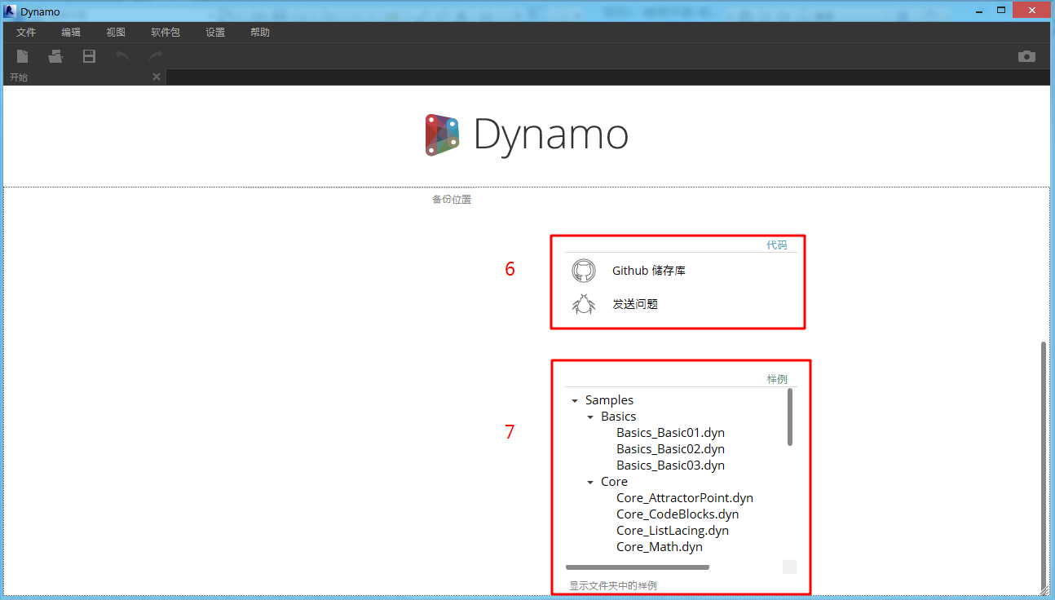This screenshot has width=1055, height=600.
Task: Open the 文件 menu
Action: point(26,33)
